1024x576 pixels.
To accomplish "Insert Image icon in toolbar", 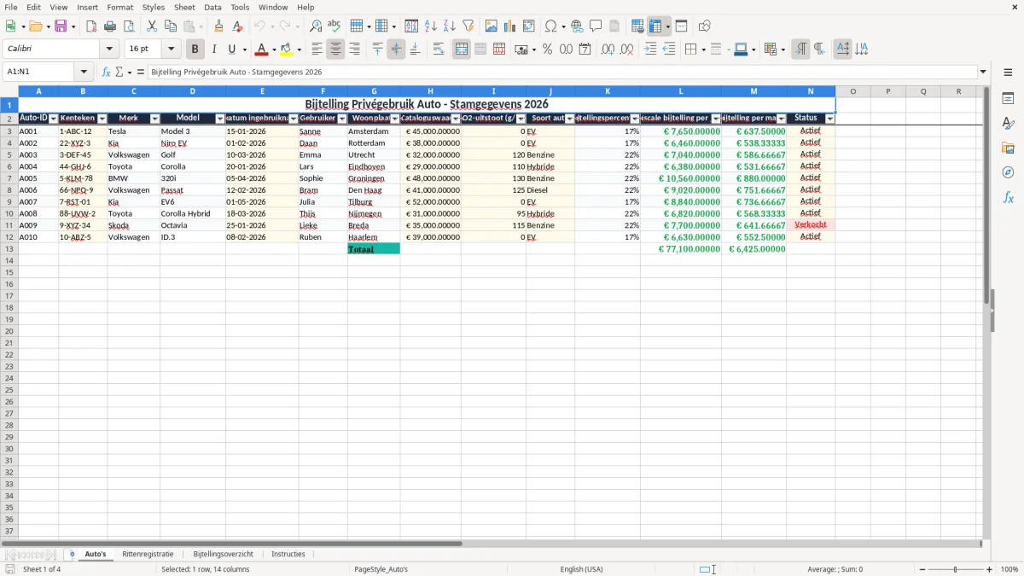I will point(492,26).
